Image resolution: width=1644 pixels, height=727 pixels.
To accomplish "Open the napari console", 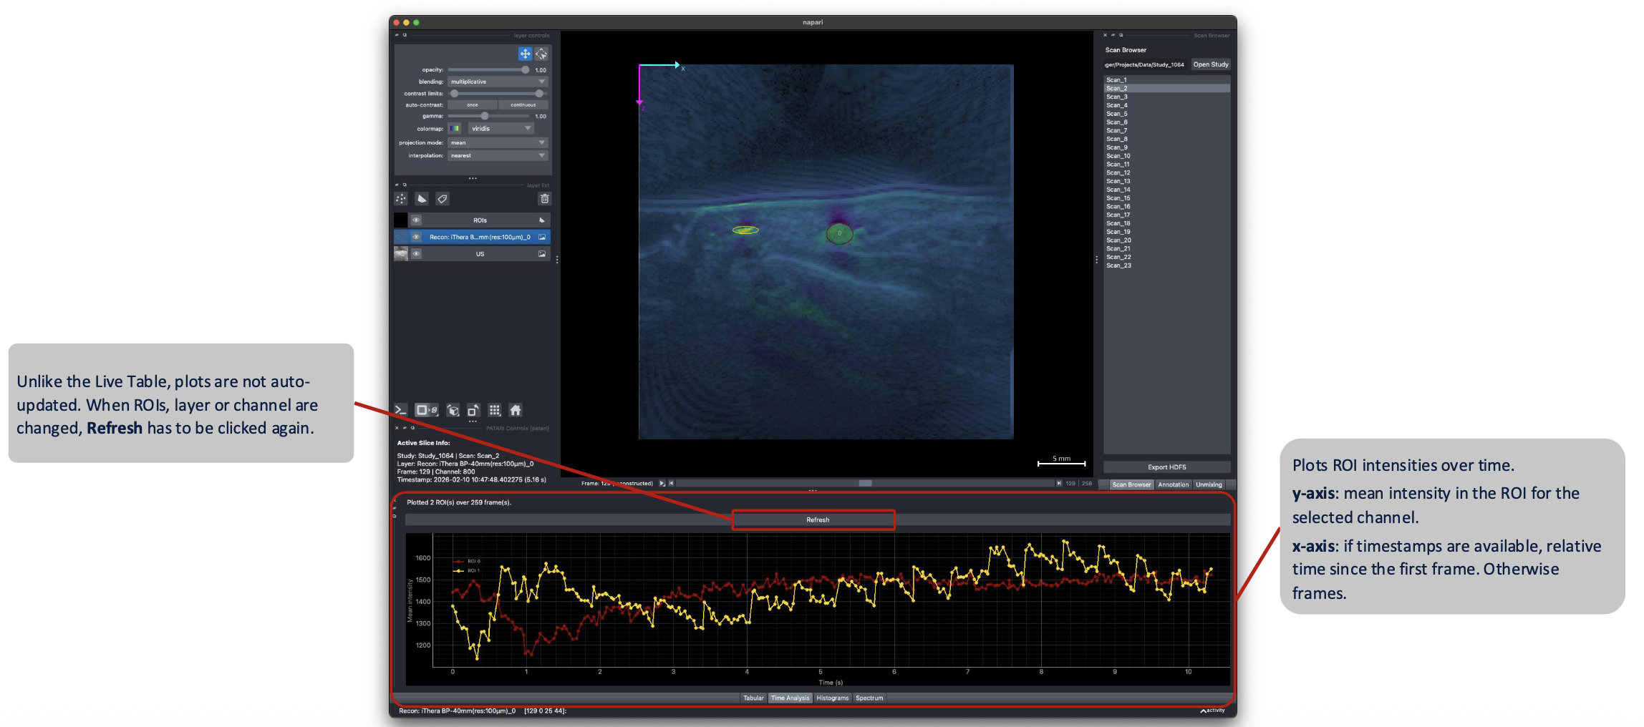I will pyautogui.click(x=401, y=410).
